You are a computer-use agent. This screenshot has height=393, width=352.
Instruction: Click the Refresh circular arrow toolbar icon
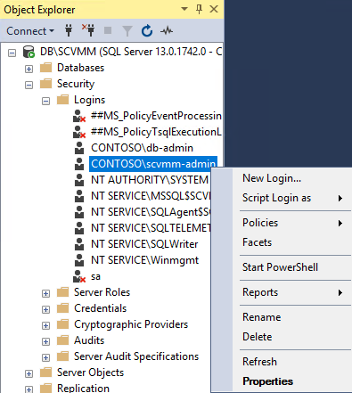[x=147, y=31]
